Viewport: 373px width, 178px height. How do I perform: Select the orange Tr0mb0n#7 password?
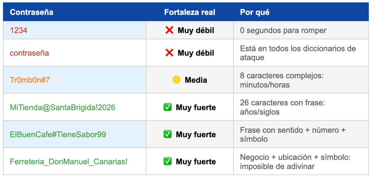[30, 80]
